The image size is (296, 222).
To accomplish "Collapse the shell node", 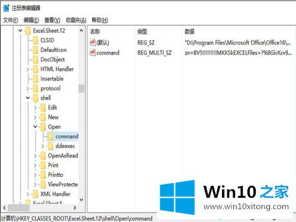I will tap(28, 98).
